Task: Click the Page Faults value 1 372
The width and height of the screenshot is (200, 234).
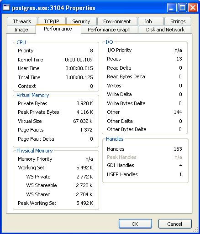Action: pyautogui.click(x=86, y=130)
